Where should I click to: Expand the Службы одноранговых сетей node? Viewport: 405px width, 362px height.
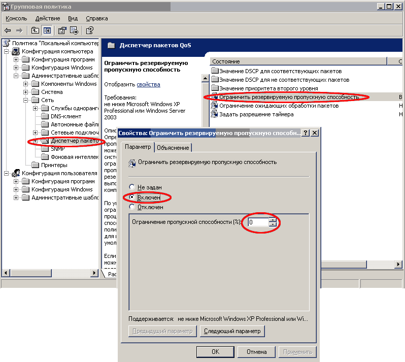click(36, 108)
